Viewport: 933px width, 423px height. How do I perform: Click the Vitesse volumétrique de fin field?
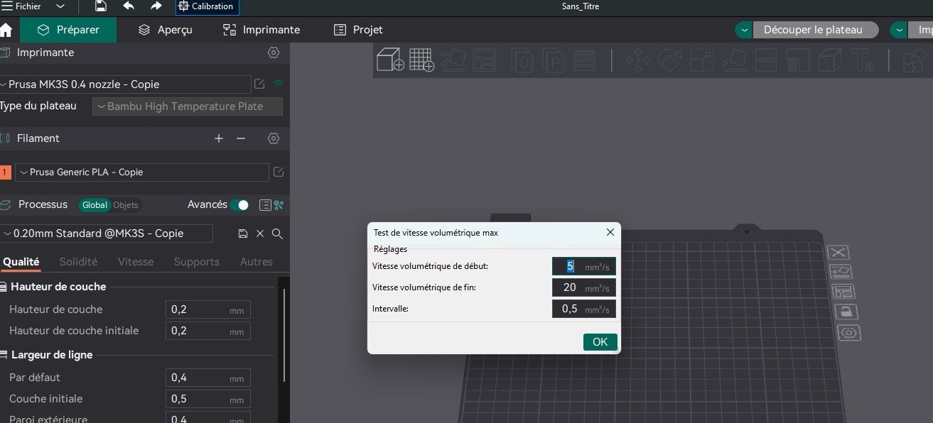click(x=584, y=287)
